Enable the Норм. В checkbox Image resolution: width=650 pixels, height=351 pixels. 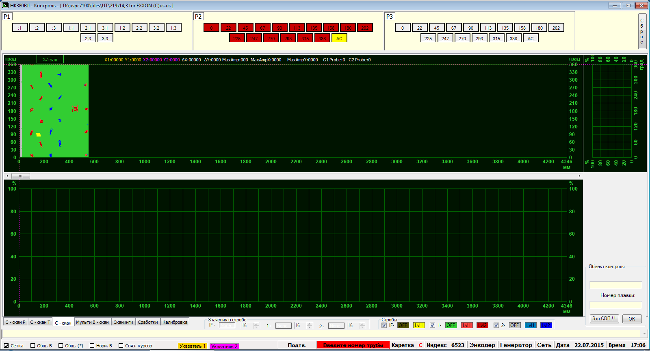[x=92, y=346]
